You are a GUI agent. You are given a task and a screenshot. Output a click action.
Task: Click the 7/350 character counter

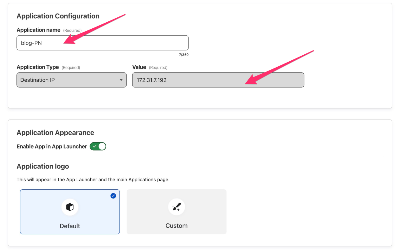click(x=183, y=55)
